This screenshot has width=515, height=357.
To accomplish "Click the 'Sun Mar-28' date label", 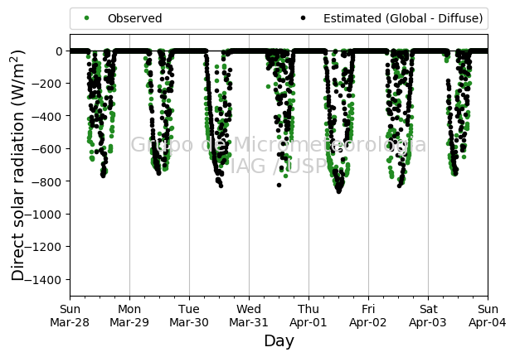I will click(70, 316).
